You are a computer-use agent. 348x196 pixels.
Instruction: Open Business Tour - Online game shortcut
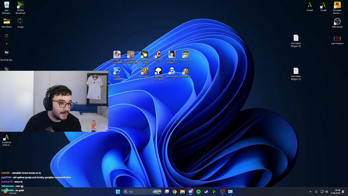pyautogui.click(x=117, y=57)
